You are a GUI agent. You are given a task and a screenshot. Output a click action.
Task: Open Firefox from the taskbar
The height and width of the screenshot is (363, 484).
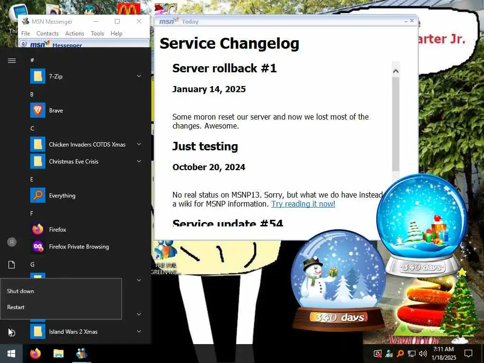click(35, 354)
